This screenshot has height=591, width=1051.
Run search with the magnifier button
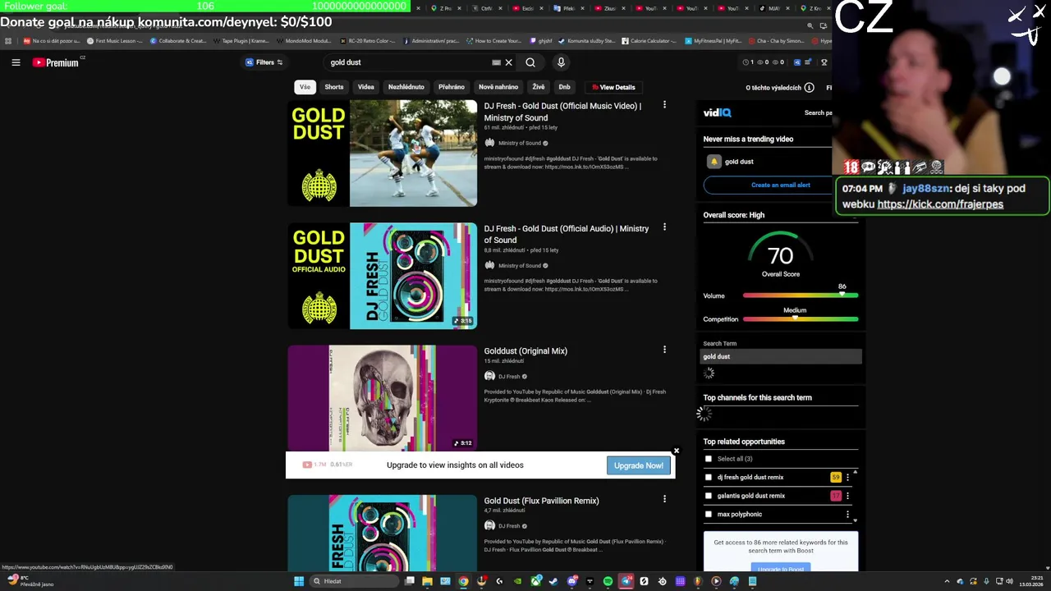click(x=530, y=62)
